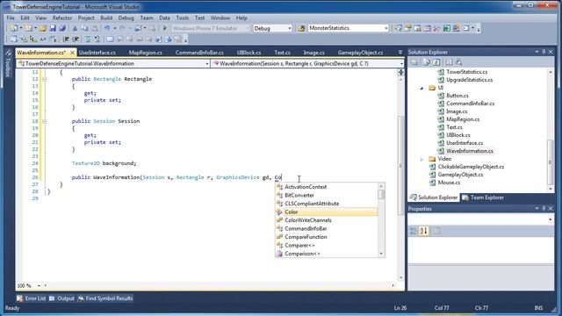
Task: Comment out selected lines toolbar icon
Action: [x=88, y=39]
